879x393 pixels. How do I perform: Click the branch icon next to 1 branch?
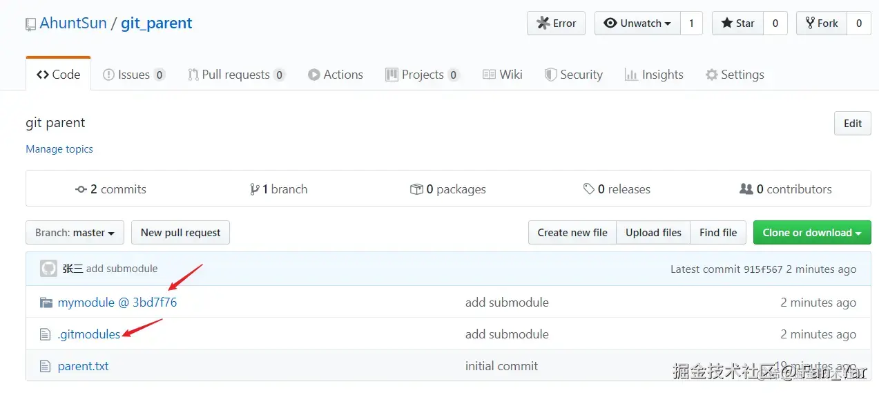tap(254, 189)
